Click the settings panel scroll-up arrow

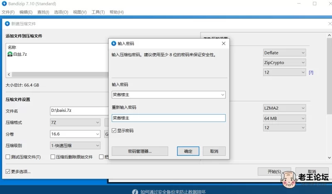click(x=329, y=35)
